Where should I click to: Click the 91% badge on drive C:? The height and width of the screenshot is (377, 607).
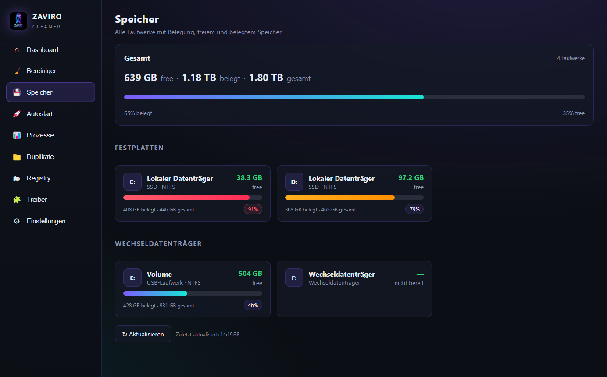tap(253, 209)
